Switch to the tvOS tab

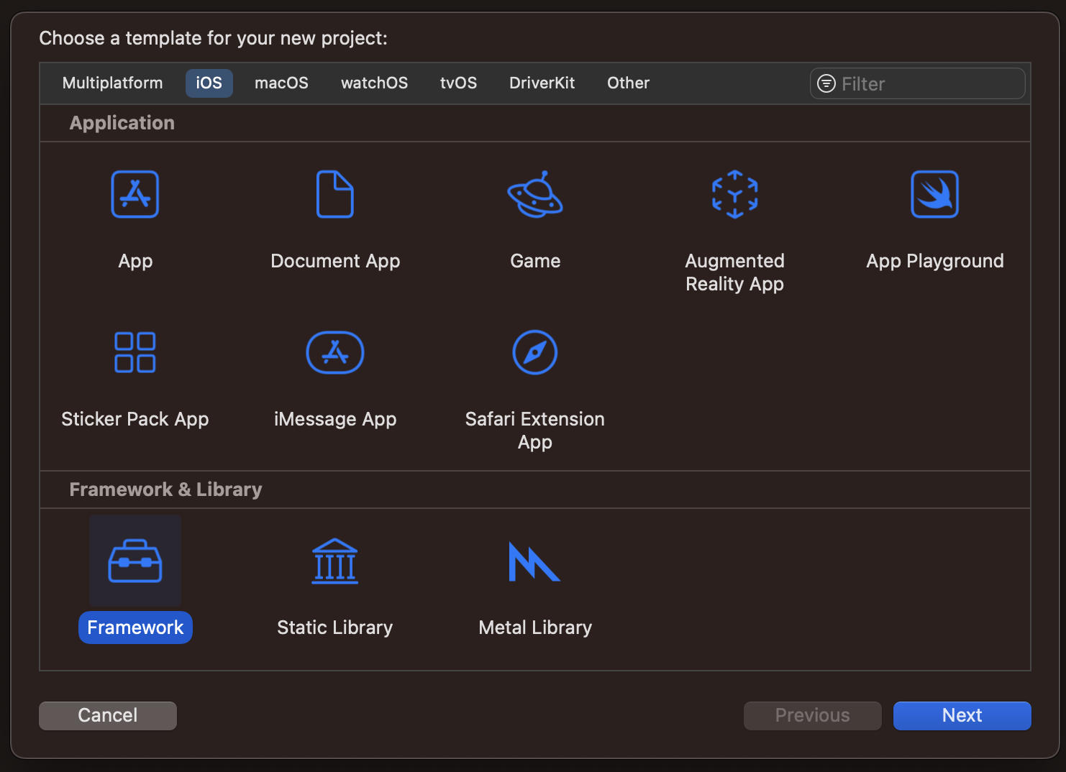pos(458,83)
